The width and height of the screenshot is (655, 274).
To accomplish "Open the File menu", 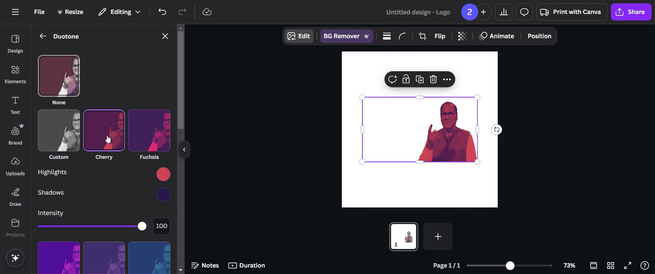I will pos(39,12).
